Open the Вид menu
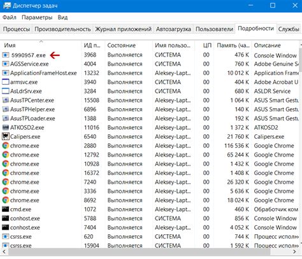The image size is (302, 259). point(62,17)
